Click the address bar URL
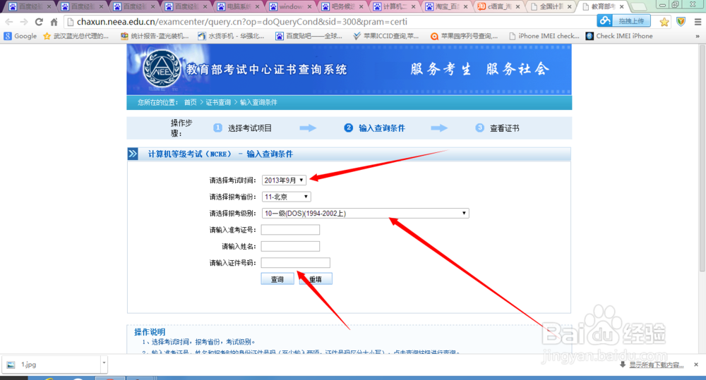Screen dimensions: 706x380 pyautogui.click(x=242, y=22)
